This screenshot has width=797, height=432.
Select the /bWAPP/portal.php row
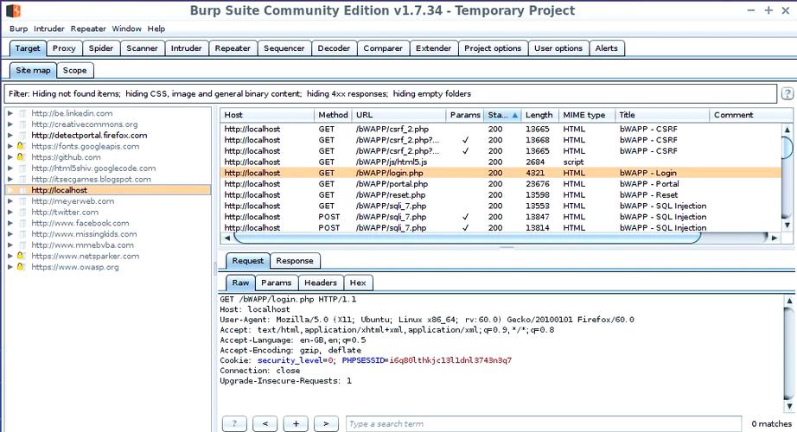(501, 183)
